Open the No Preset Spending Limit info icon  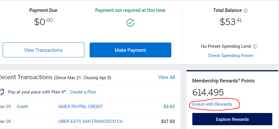click(255, 47)
